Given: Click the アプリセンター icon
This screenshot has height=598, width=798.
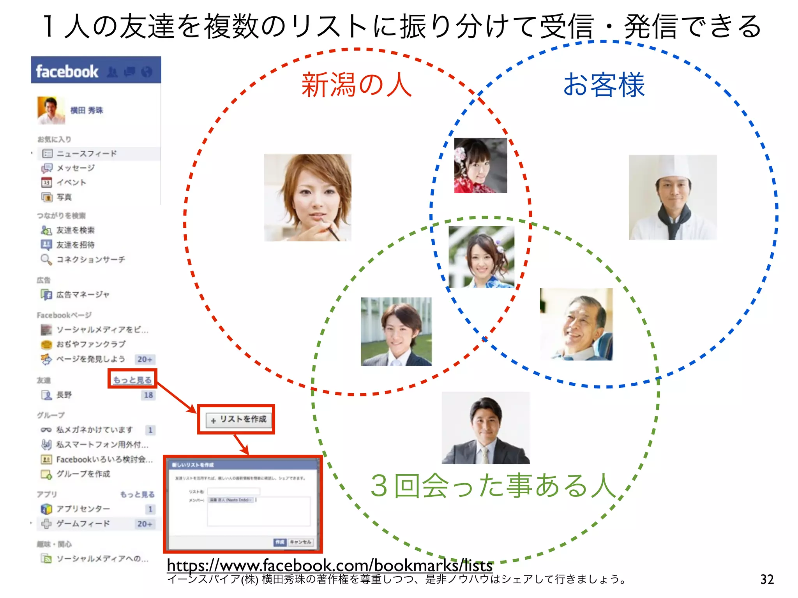Looking at the screenshot, I should tap(46, 509).
